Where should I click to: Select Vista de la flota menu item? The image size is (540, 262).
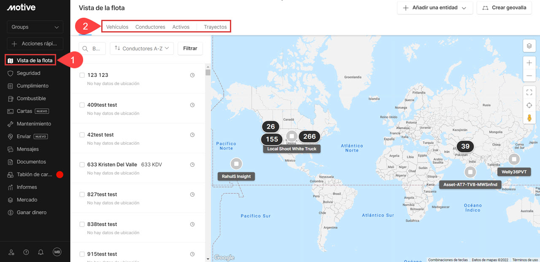(31, 60)
